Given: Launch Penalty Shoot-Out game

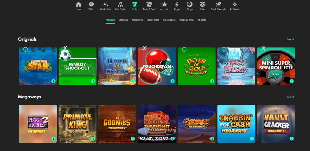Looking at the screenshot, I should (77, 66).
